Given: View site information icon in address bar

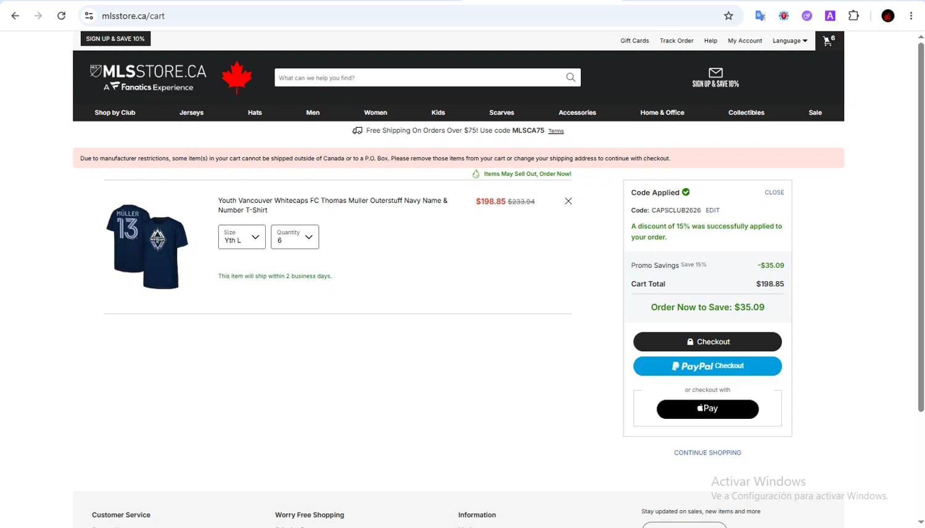Looking at the screenshot, I should pos(89,16).
